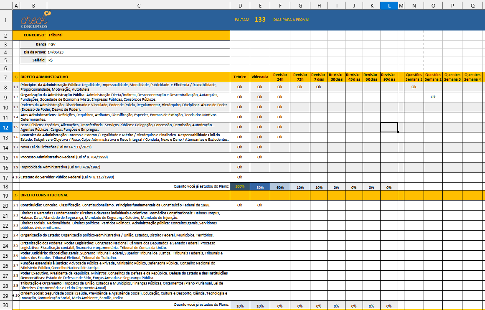Click the Teórico column heading

(x=240, y=77)
